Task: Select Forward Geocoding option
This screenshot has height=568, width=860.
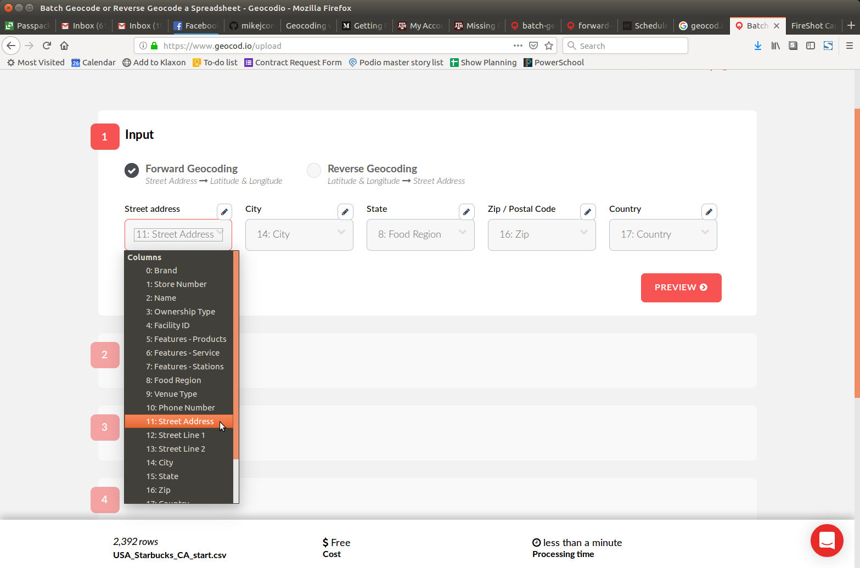Action: point(131,171)
